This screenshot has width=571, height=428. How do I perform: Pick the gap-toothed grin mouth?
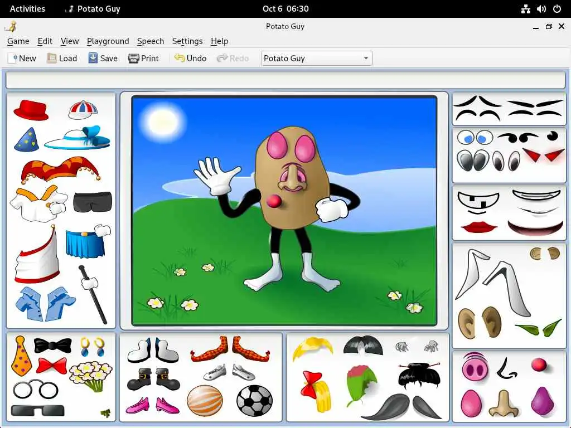478,202
